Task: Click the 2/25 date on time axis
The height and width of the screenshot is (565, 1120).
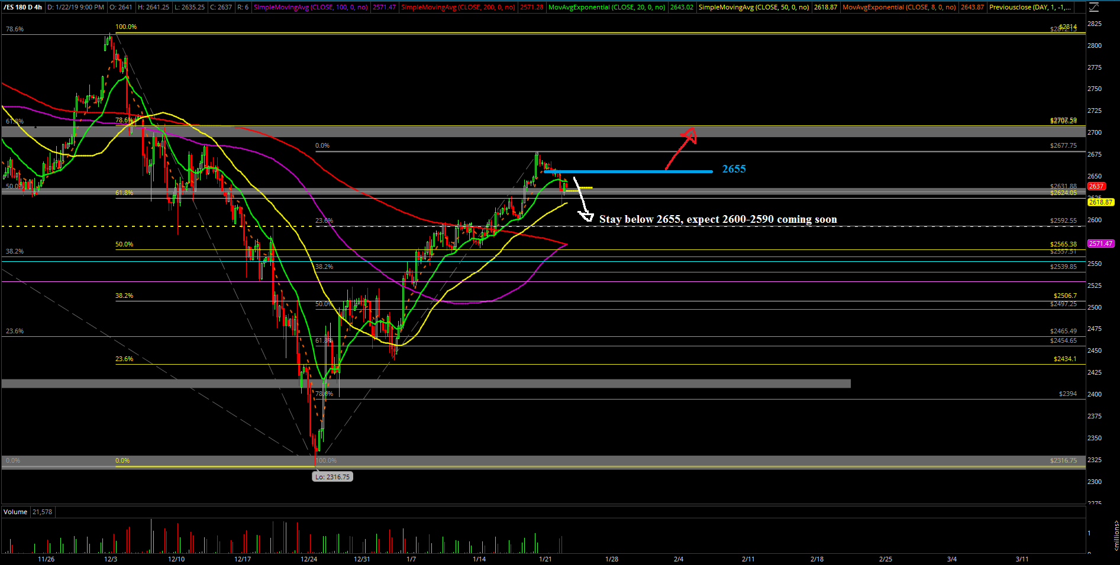Action: tap(886, 559)
